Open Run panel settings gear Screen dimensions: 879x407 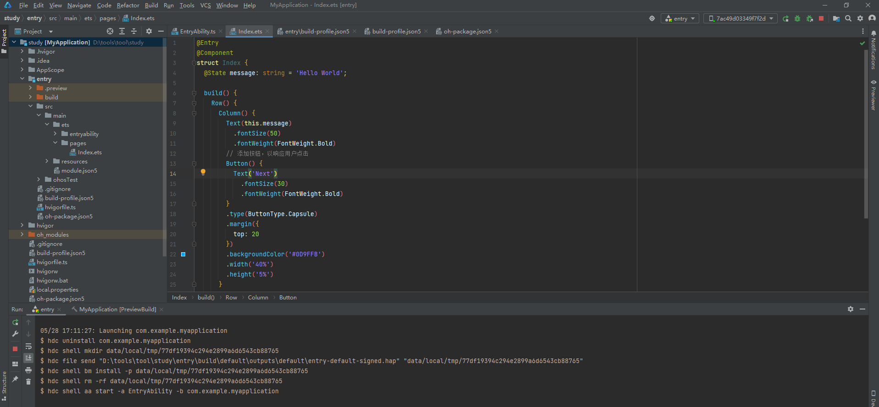851,309
